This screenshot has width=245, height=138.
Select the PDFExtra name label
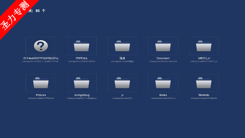coord(82,58)
